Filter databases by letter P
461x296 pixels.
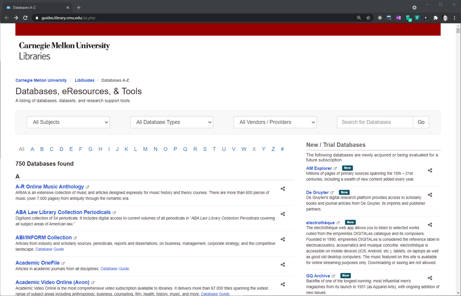[175, 149]
